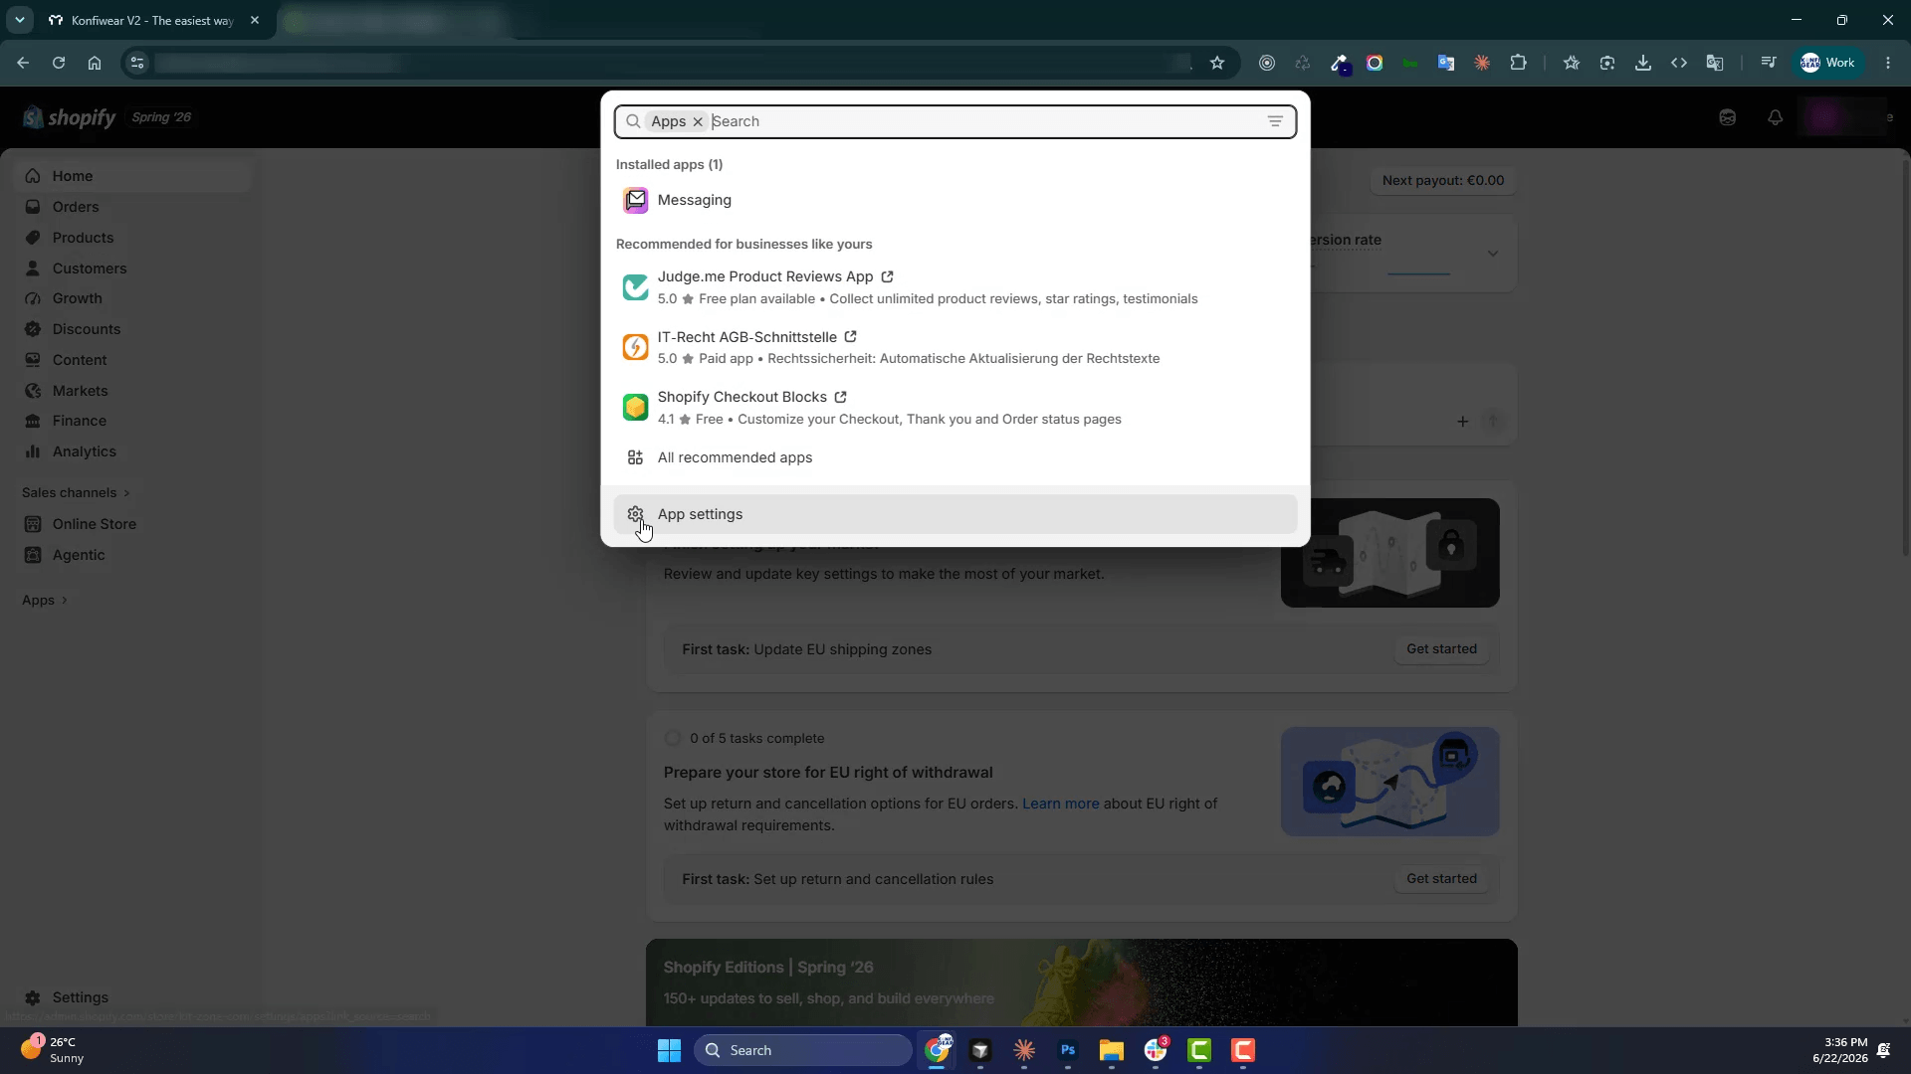Screen dimensions: 1911x1074
Task: Open Photoshop from taskbar
Action: point(1068,1050)
